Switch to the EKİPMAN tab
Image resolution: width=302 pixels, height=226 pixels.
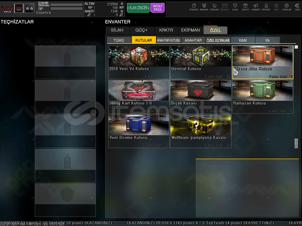click(191, 30)
